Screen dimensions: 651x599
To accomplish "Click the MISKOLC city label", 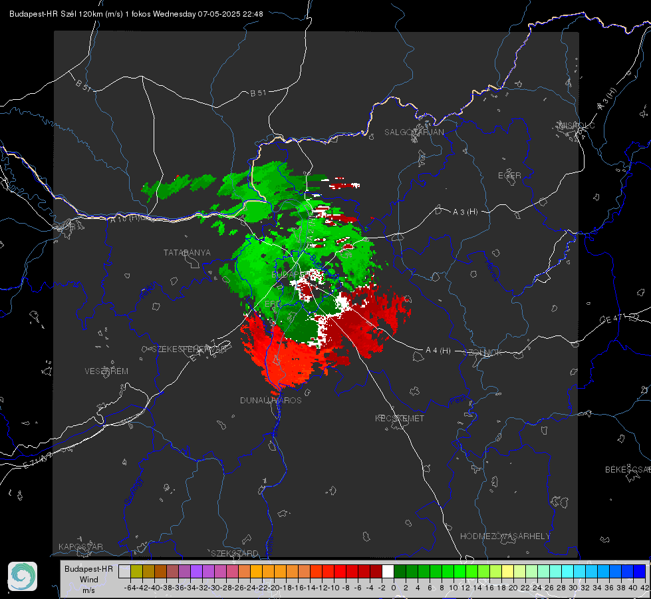I will (577, 125).
